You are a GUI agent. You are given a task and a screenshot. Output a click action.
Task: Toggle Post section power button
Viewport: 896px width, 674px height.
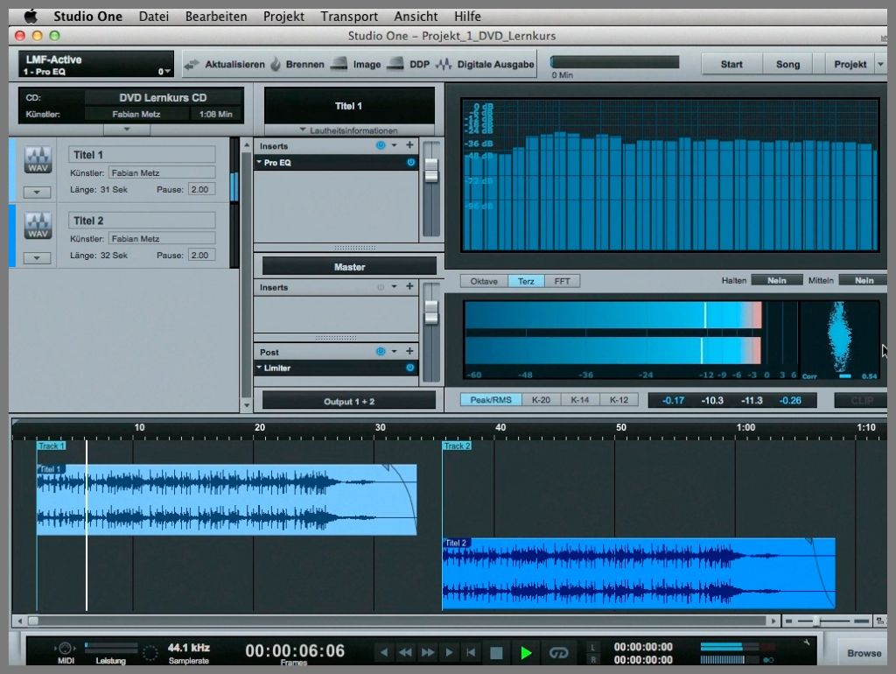coord(381,351)
